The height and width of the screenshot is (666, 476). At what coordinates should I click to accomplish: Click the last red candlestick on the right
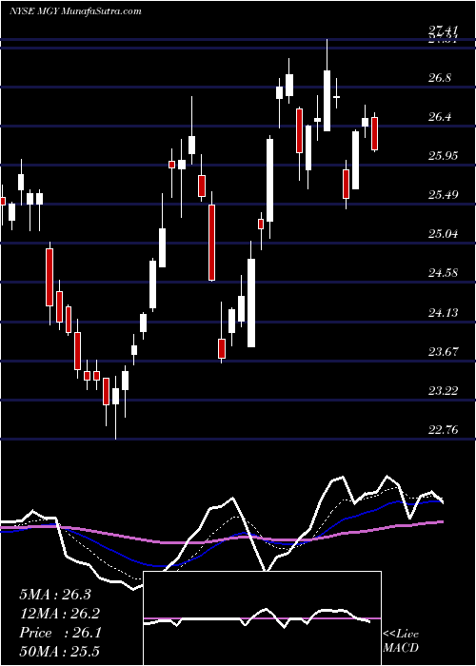pos(374,133)
